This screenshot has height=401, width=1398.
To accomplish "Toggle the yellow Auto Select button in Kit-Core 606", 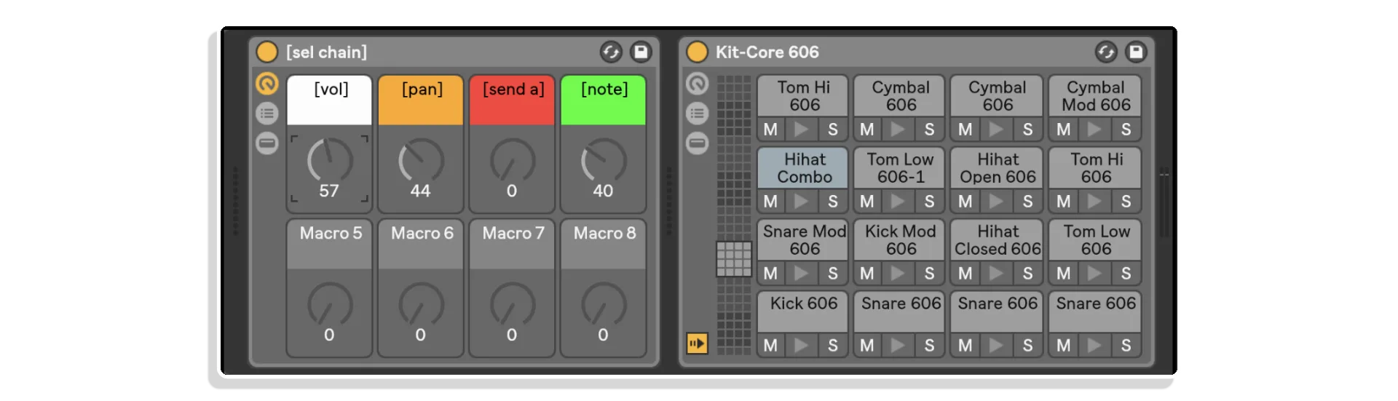I will 698,343.
